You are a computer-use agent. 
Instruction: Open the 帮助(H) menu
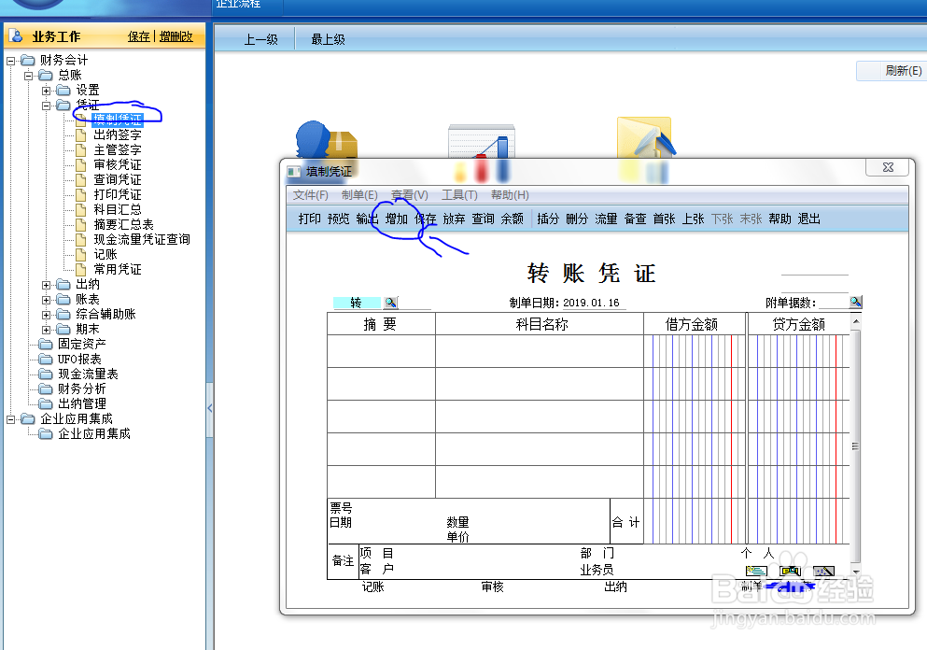[x=510, y=194]
